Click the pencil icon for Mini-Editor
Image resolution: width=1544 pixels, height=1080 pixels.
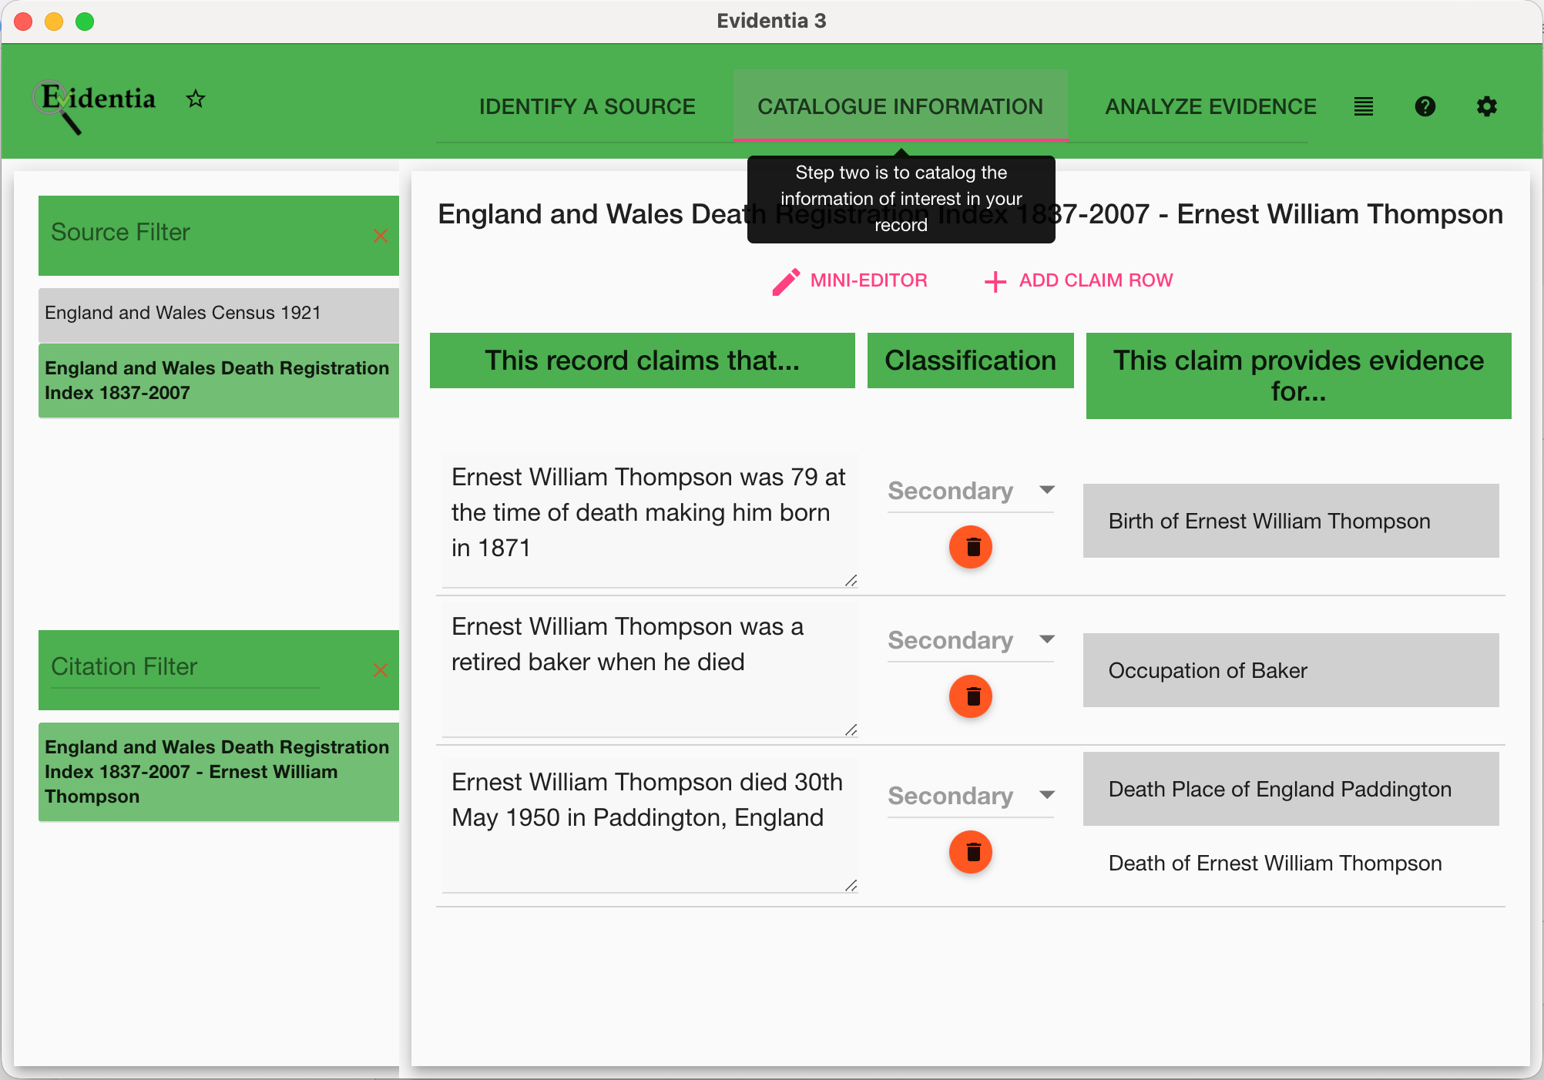pos(786,282)
